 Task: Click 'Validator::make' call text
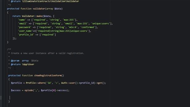pyautogui.click(x=32, y=16)
